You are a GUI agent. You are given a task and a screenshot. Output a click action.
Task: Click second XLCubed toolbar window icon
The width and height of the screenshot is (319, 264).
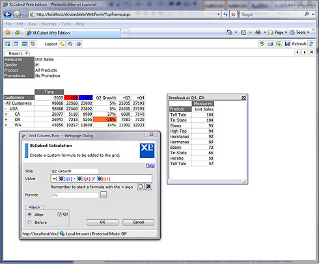(16, 44)
